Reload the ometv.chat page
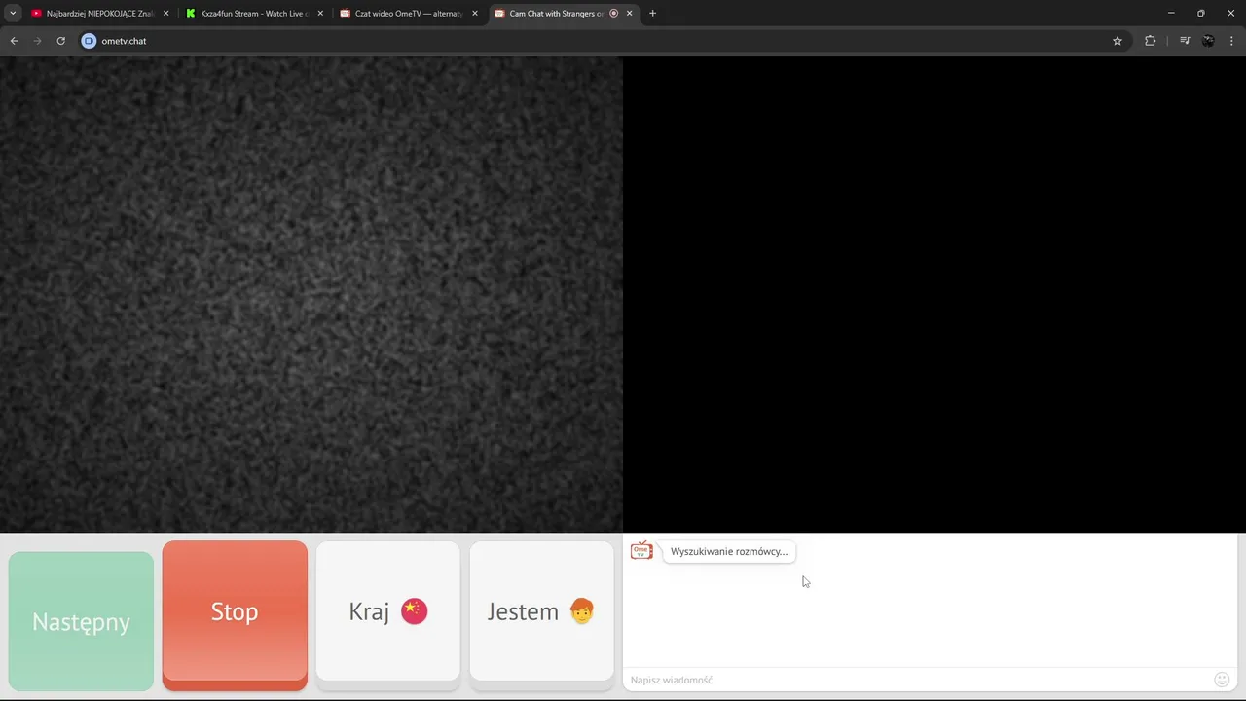 point(60,41)
